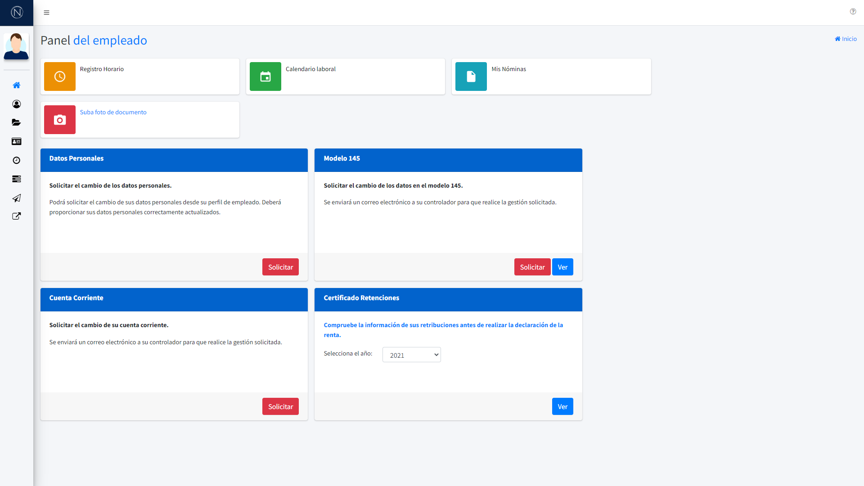Screen dimensions: 864x486
Task: Open the Mis Nóminas document tile
Action: [471, 76]
